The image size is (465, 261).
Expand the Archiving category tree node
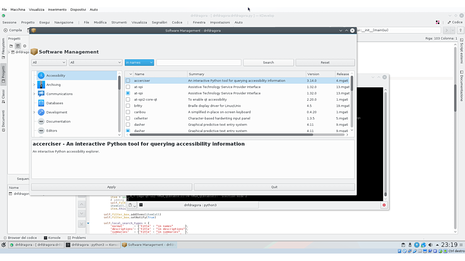click(34, 85)
